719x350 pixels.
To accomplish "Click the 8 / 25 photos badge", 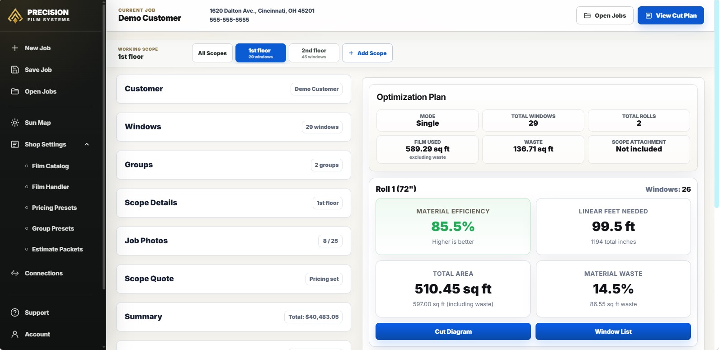I will pyautogui.click(x=330, y=241).
